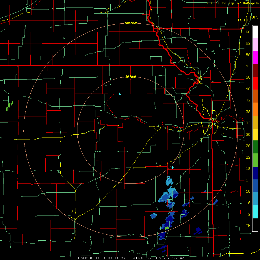Click the light pink legend swatch
The width and height of the screenshot is (260, 260).
tap(255, 44)
